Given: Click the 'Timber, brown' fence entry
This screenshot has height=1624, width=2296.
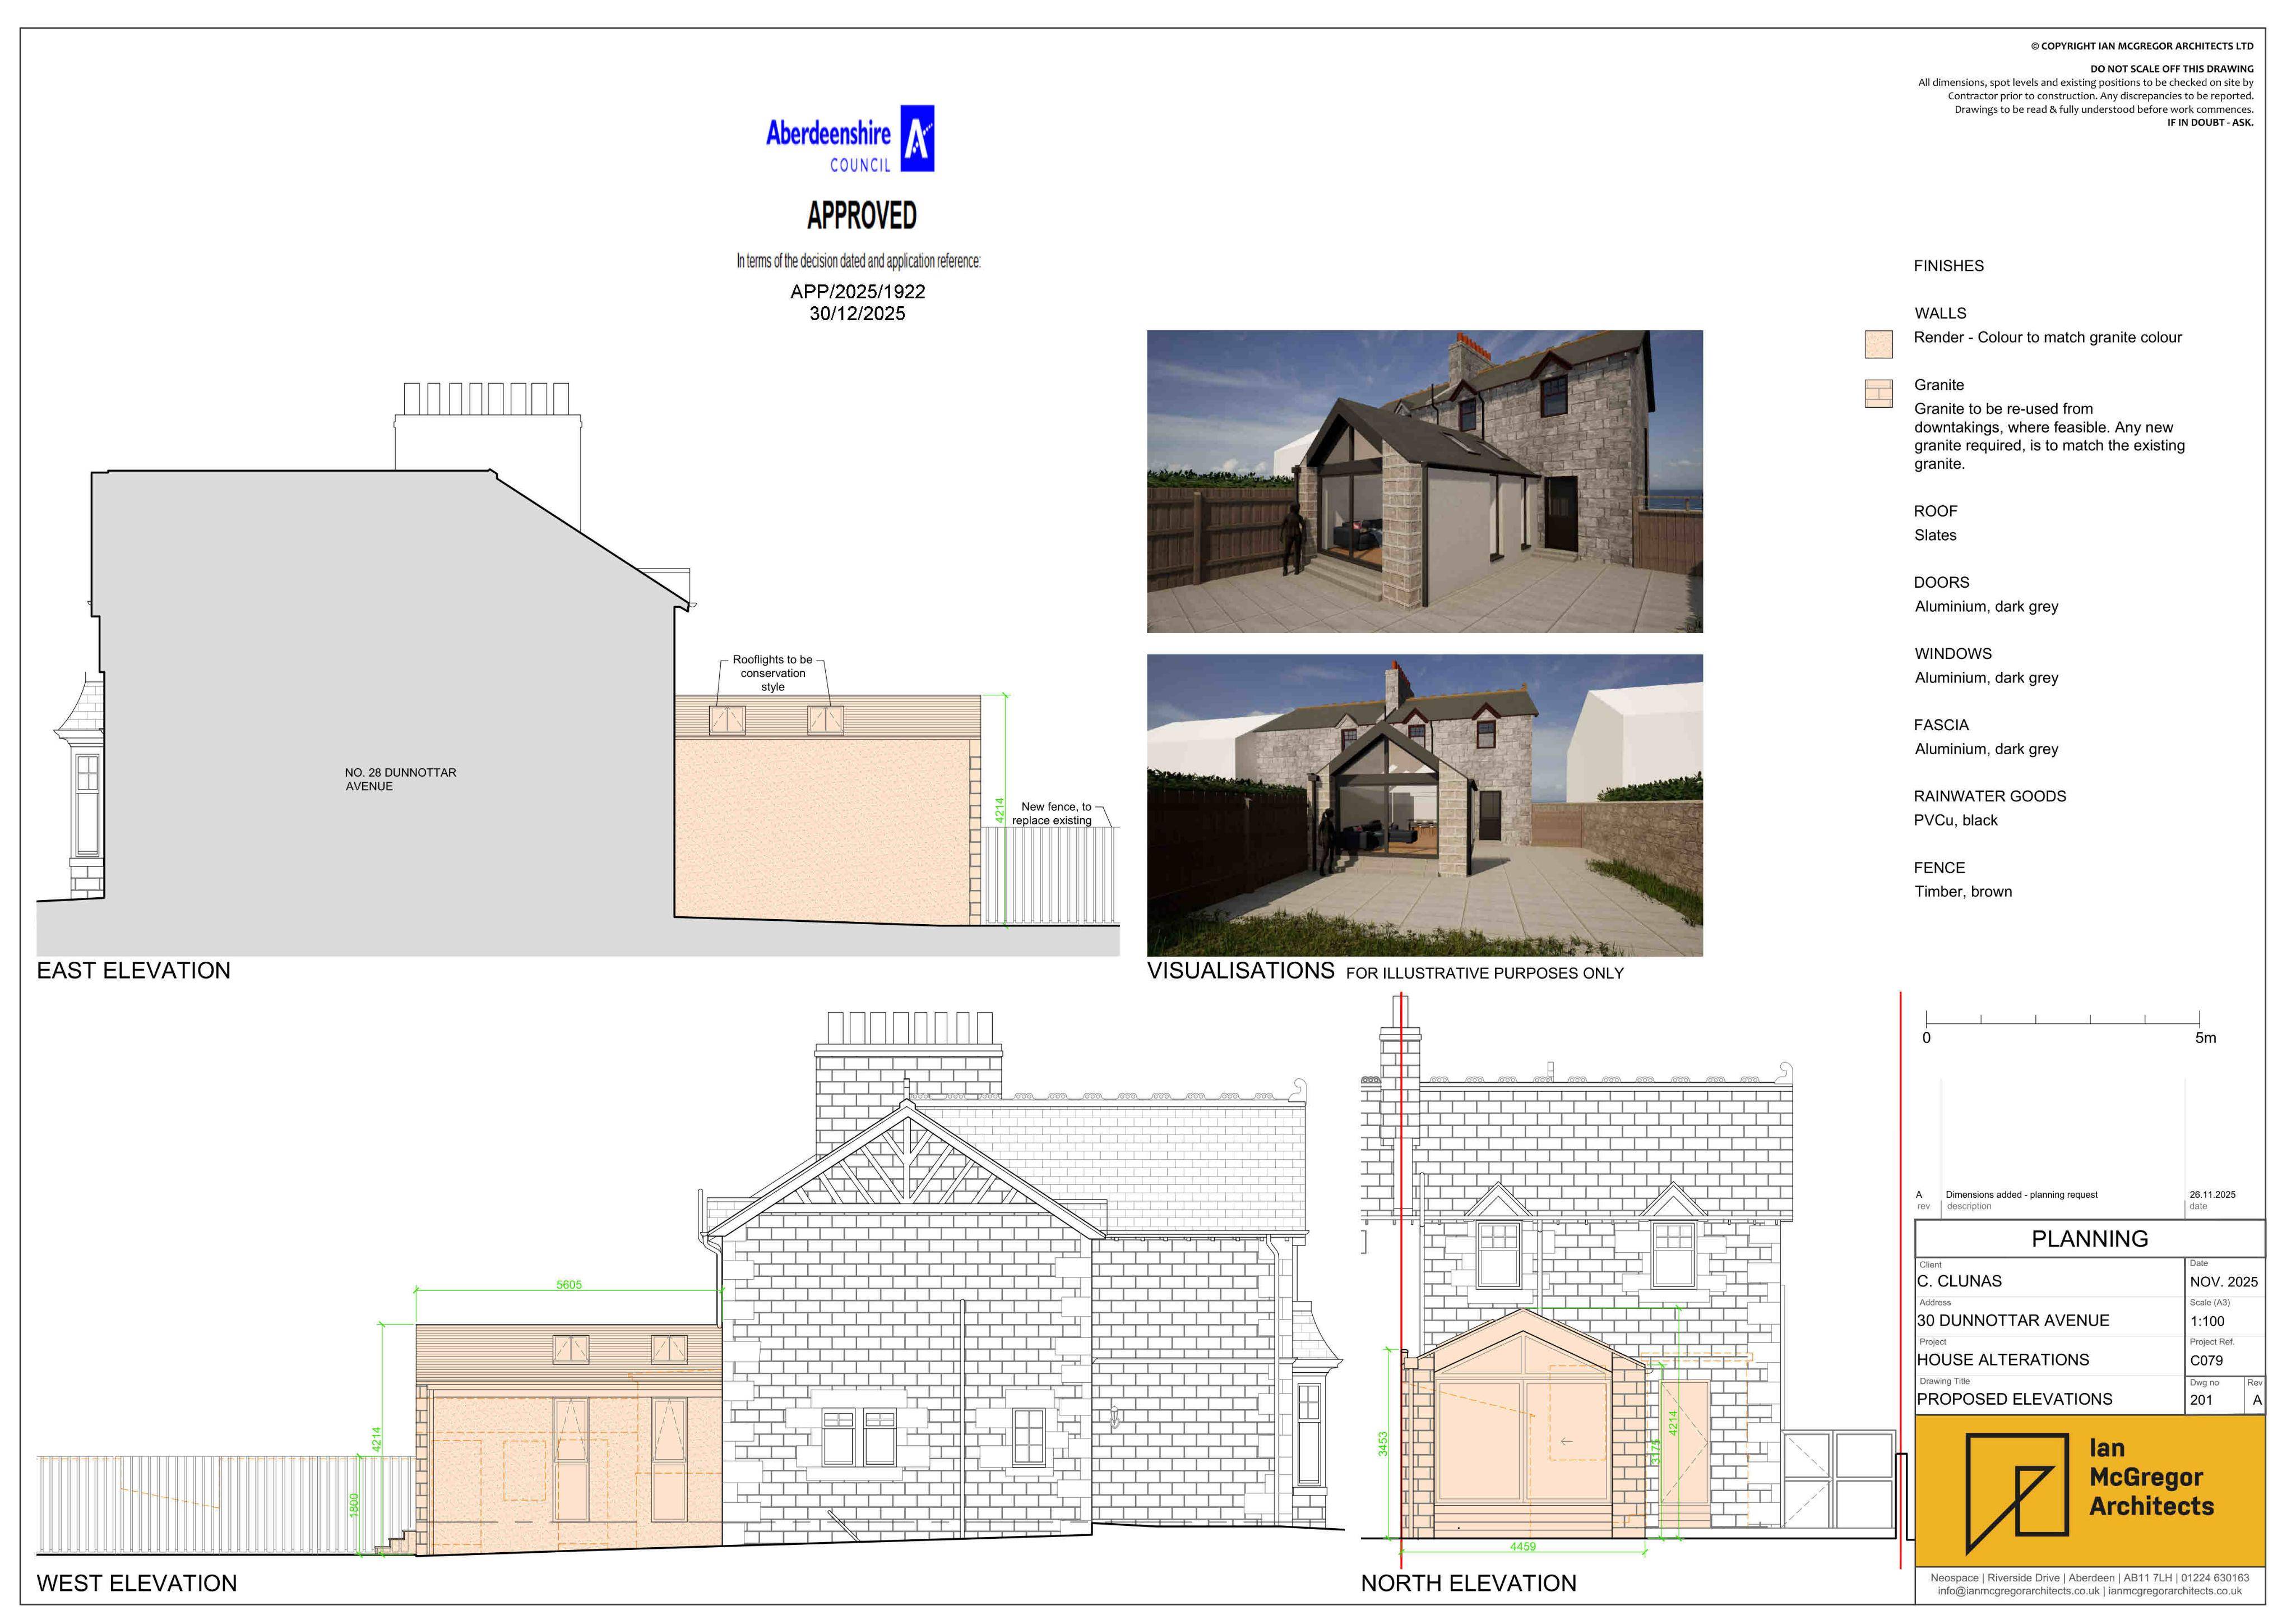Looking at the screenshot, I should (x=1962, y=892).
